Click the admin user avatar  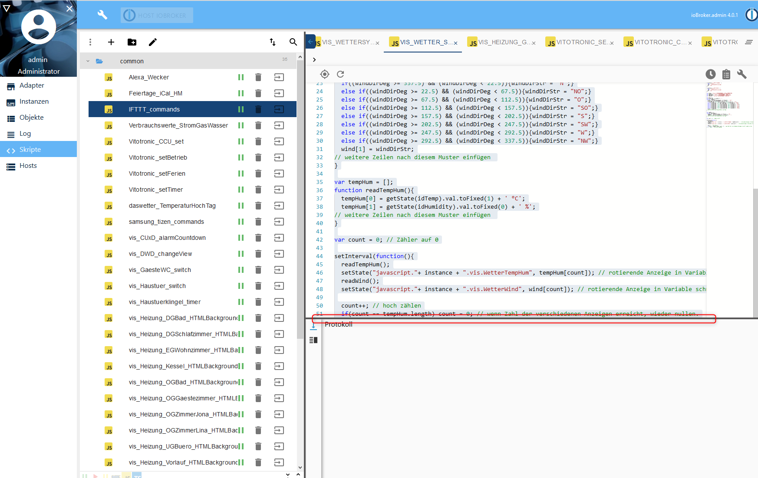click(39, 27)
